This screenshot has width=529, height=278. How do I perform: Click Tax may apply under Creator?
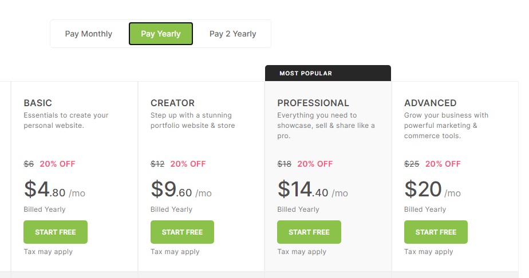[x=175, y=252]
